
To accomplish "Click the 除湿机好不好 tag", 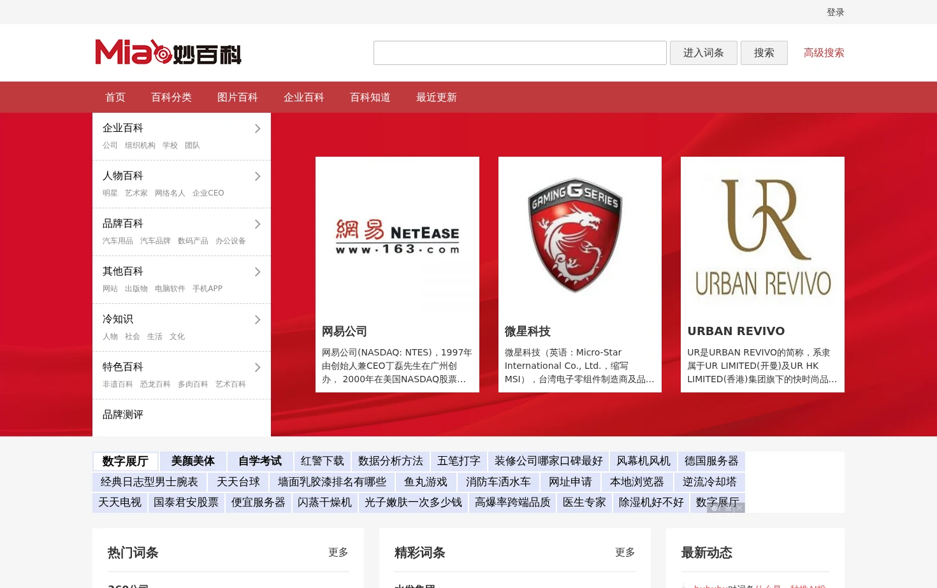I will (651, 503).
